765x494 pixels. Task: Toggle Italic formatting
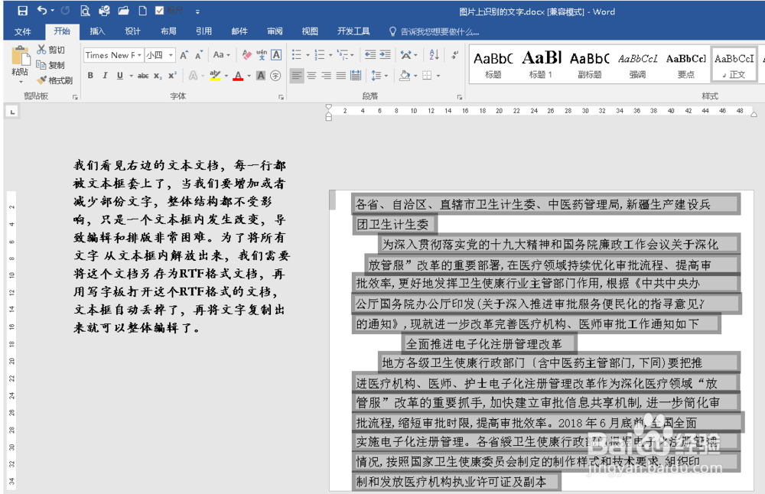pos(106,75)
